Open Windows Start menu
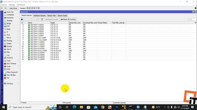Screen dimensions: 197x110 click(3, 107)
